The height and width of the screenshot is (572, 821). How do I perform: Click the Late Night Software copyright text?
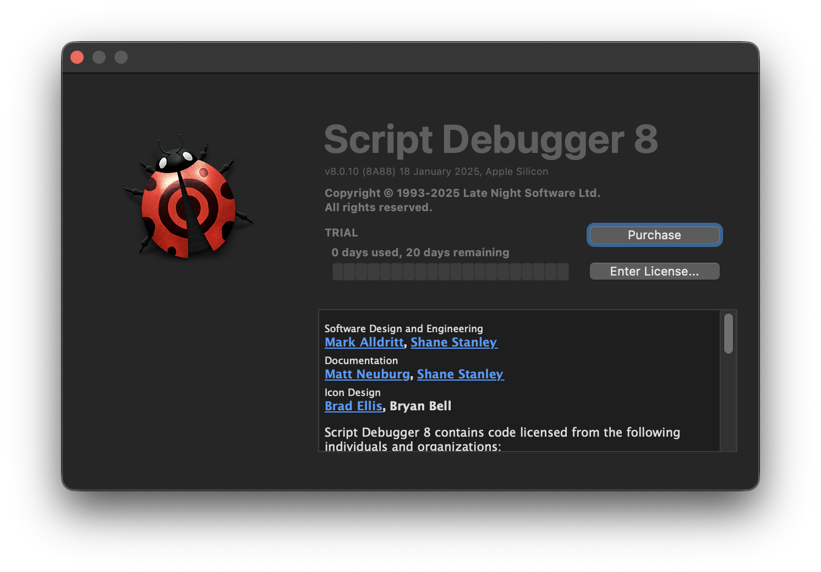(462, 193)
